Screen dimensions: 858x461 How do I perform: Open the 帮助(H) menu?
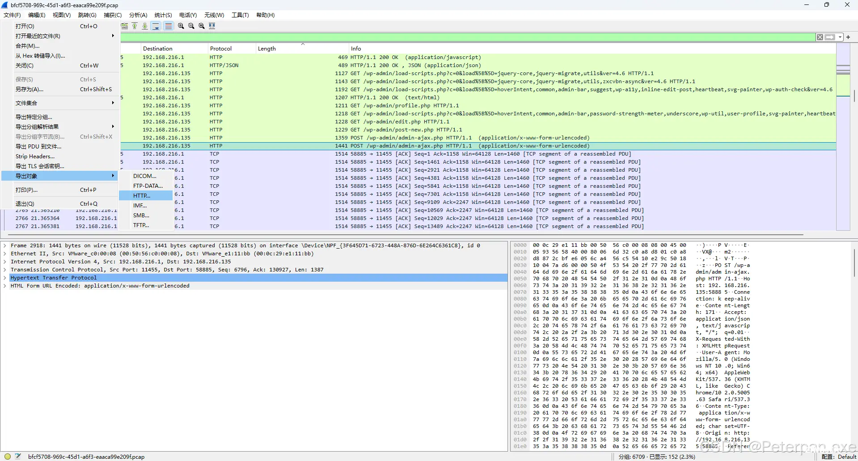(265, 15)
